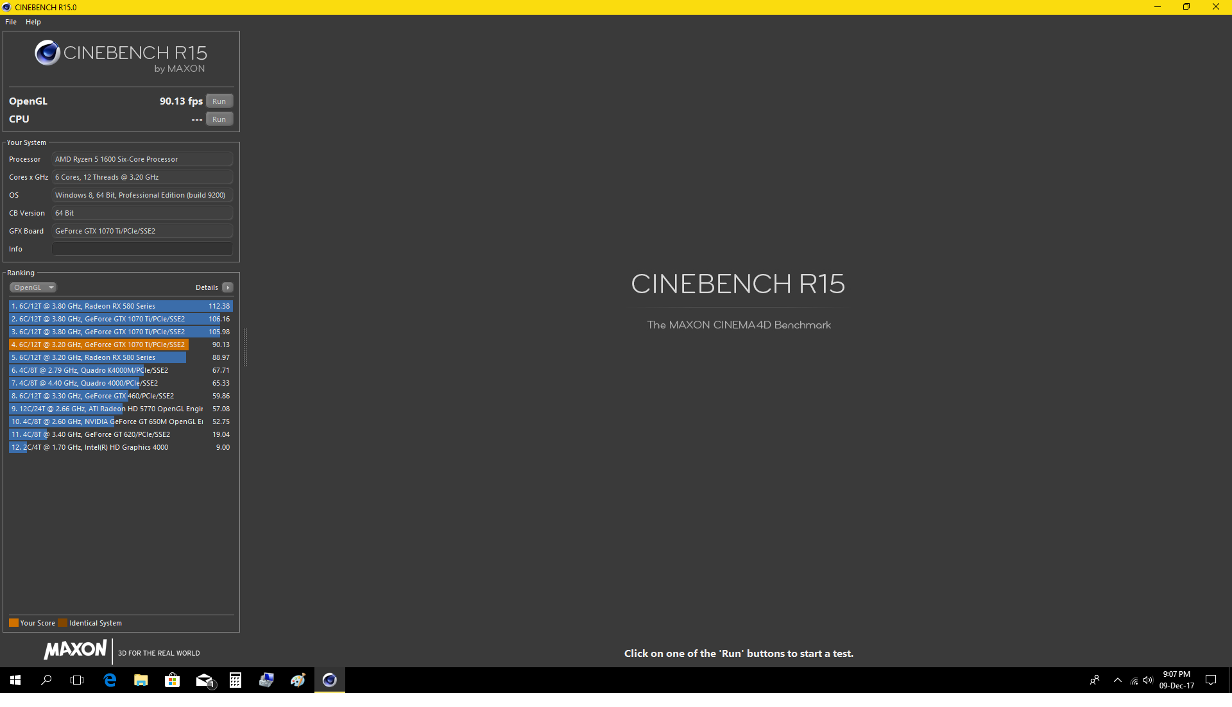
Task: Select ranking entry 2 scoring 106.16
Action: click(121, 319)
